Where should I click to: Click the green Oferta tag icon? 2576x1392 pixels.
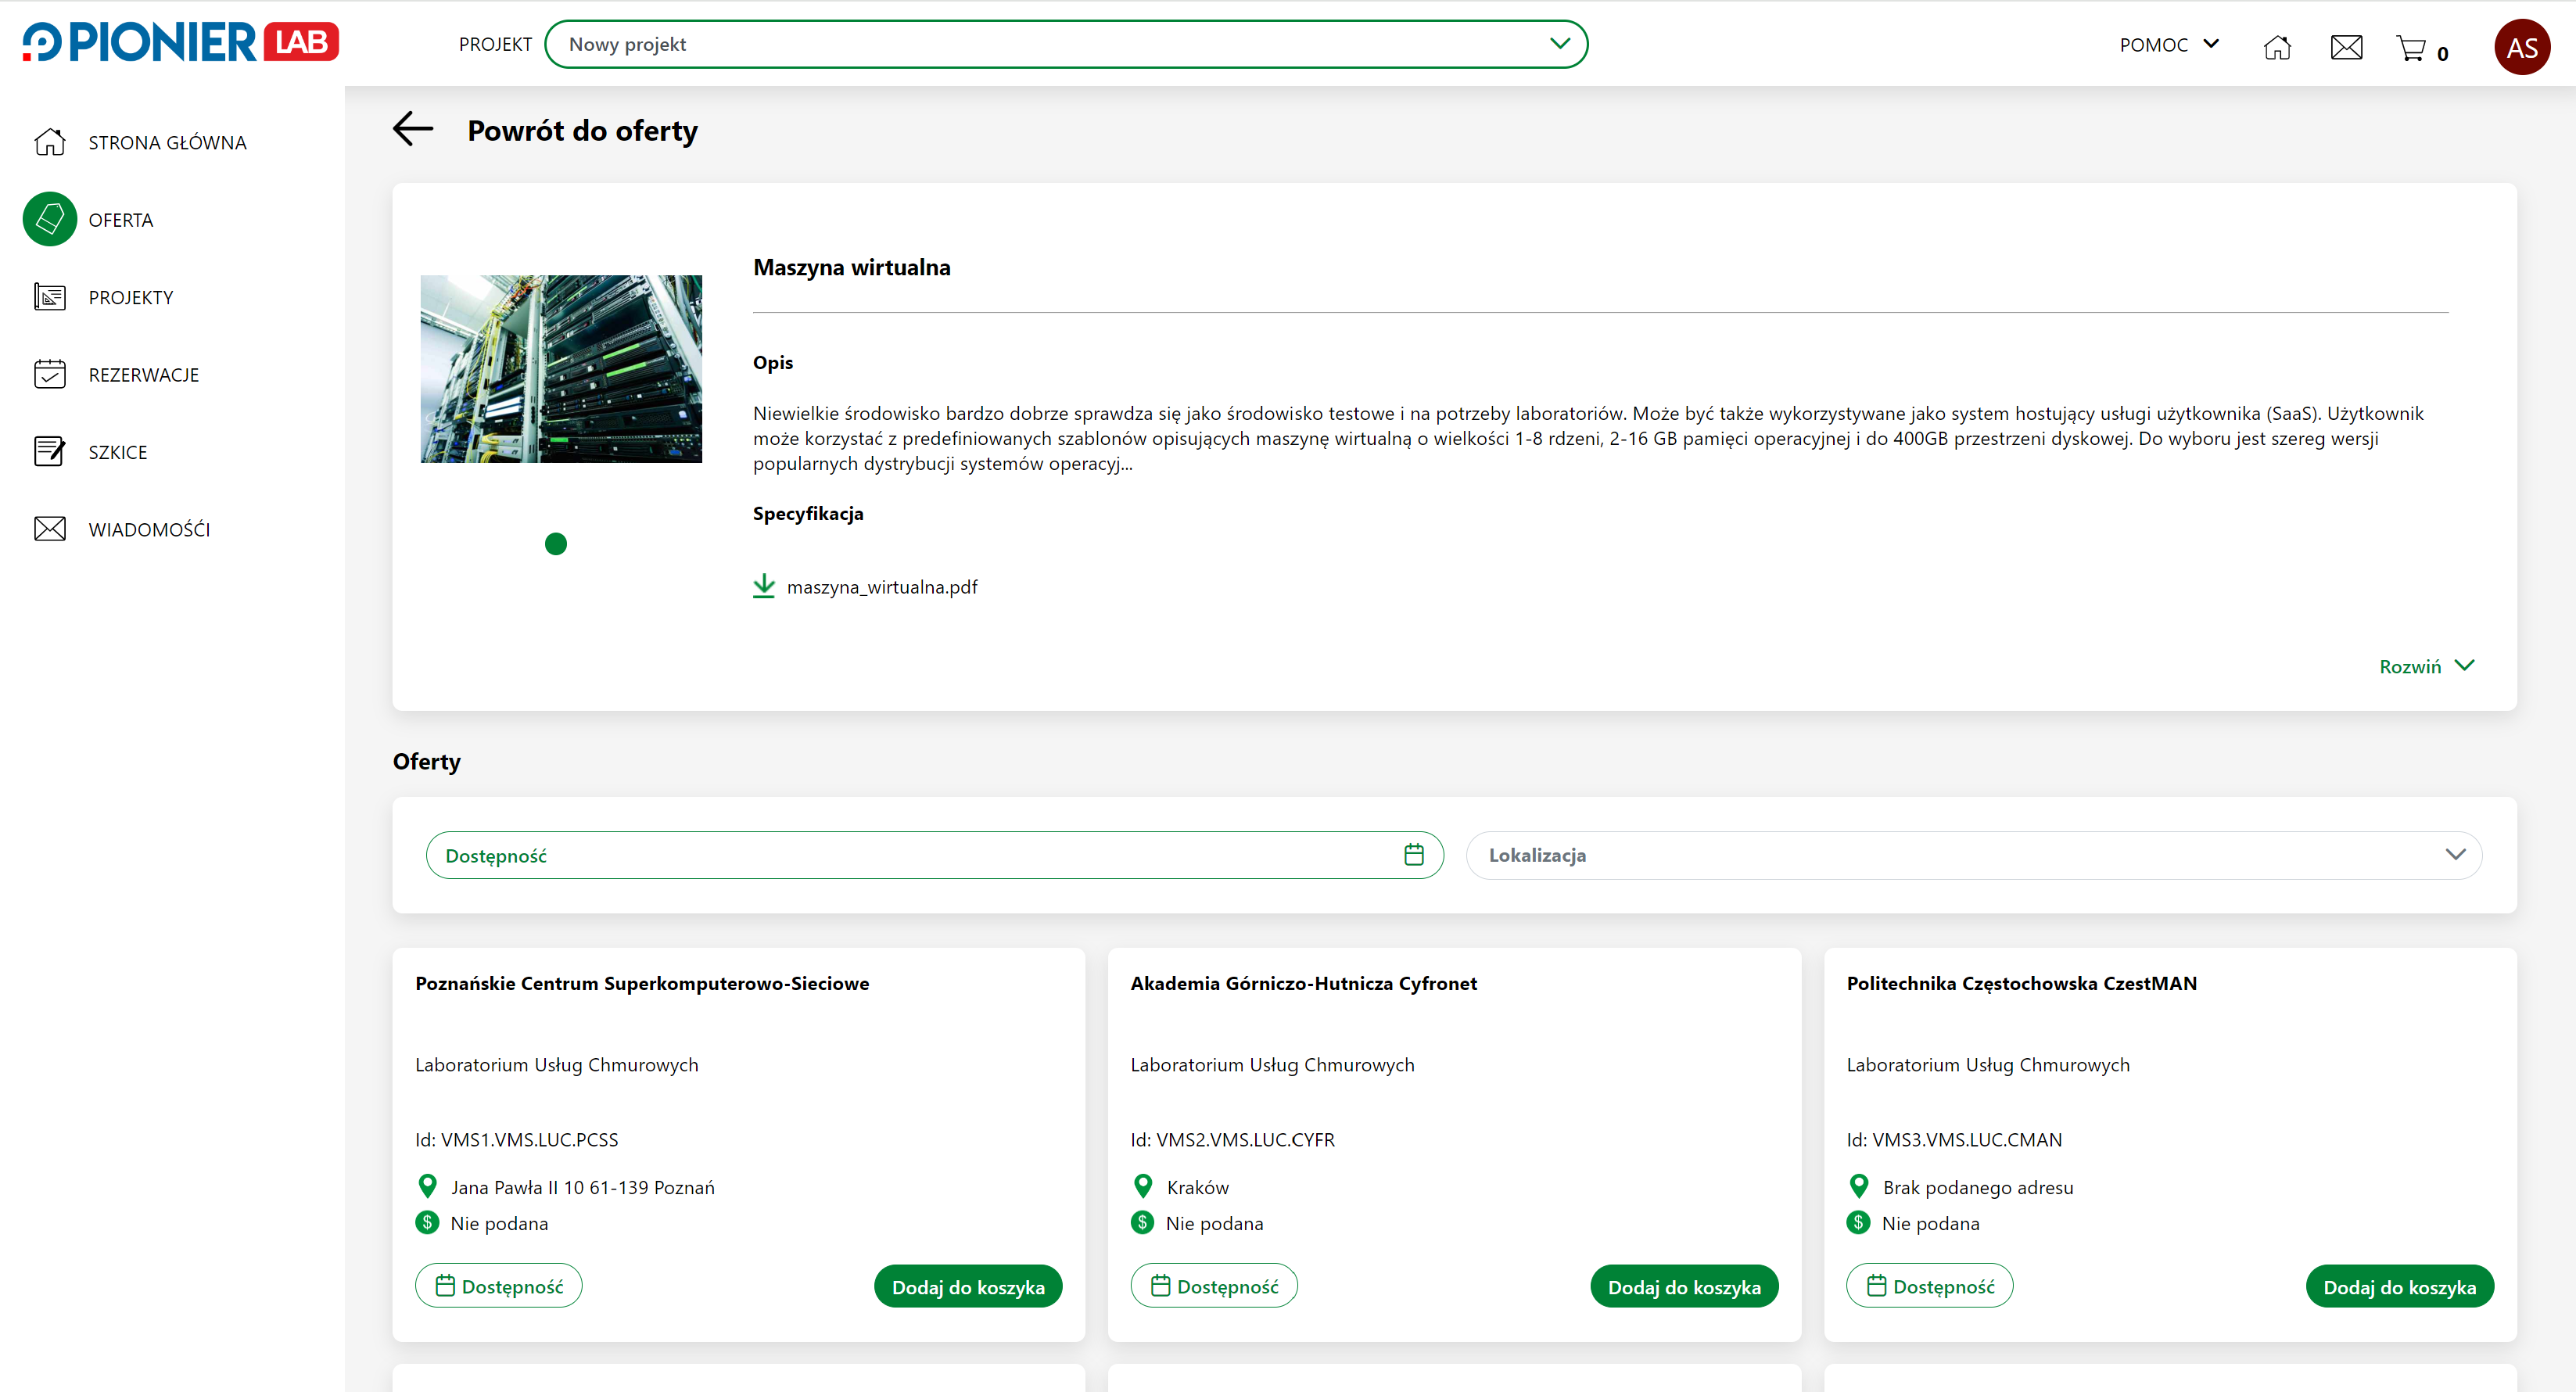50,219
